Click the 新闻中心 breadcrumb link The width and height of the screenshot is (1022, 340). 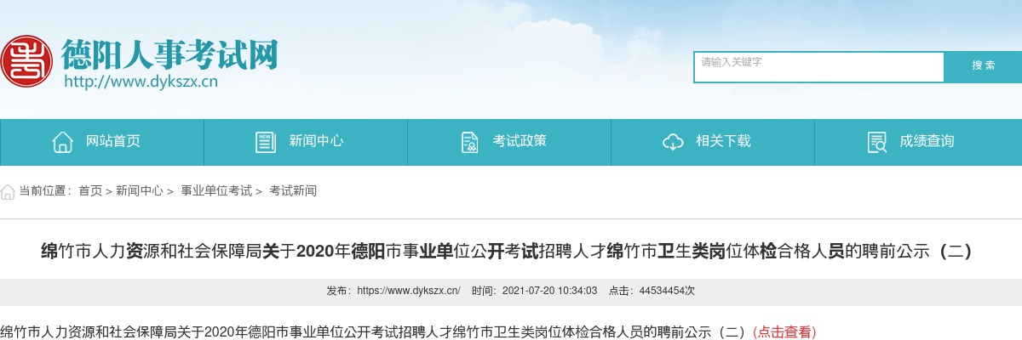pos(140,191)
